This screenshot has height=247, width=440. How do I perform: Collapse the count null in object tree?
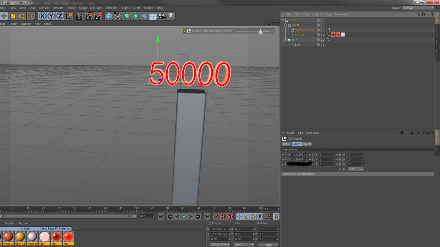click(285, 25)
